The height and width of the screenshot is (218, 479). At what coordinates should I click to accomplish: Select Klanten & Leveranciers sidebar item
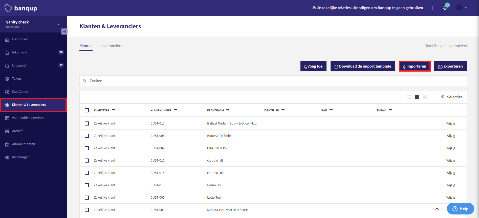coord(33,105)
